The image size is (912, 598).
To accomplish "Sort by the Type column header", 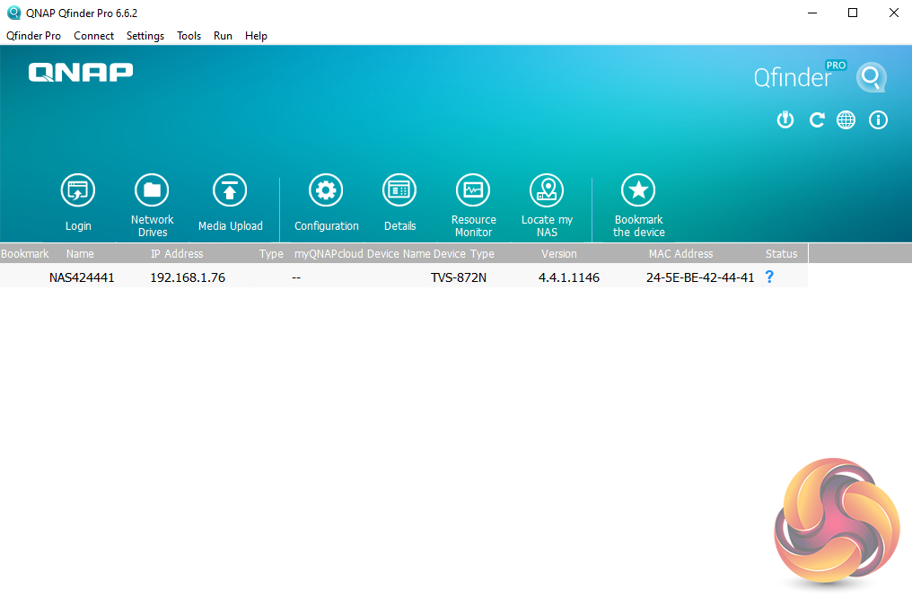I will 271,253.
